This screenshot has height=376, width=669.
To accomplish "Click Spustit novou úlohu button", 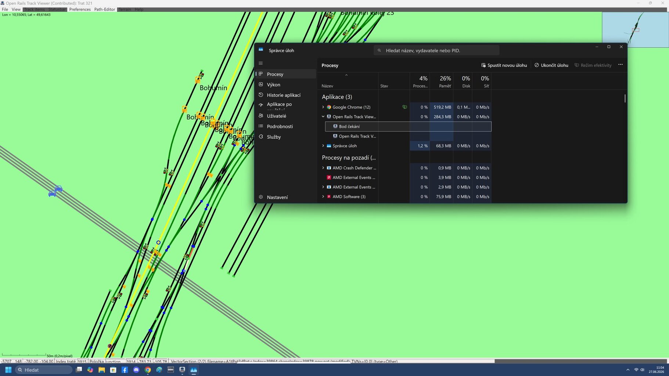I will (x=504, y=65).
